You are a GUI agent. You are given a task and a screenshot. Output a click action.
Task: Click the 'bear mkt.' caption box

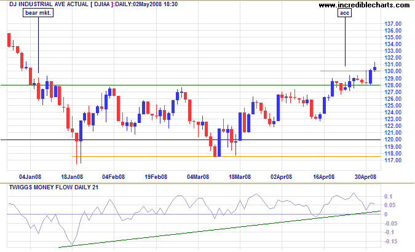[38, 13]
